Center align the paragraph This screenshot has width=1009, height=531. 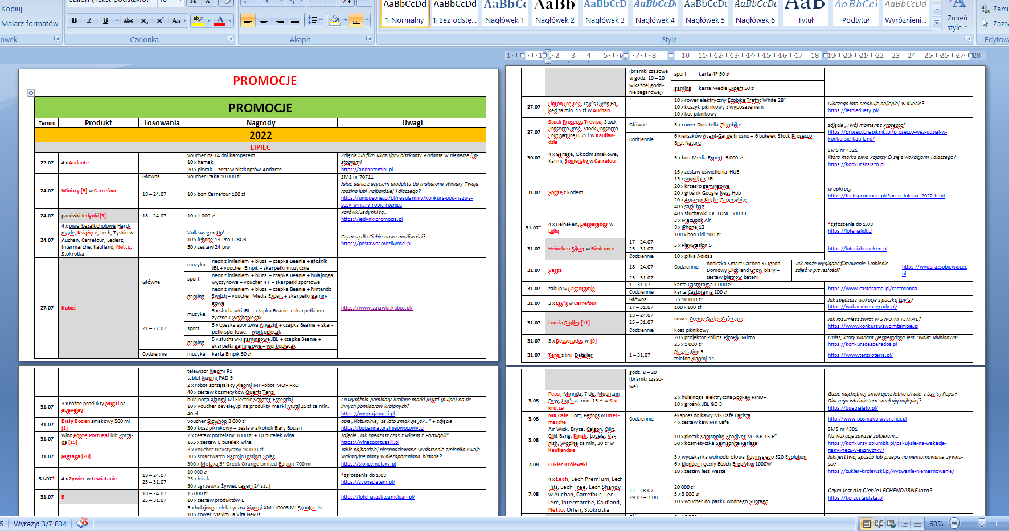264,20
